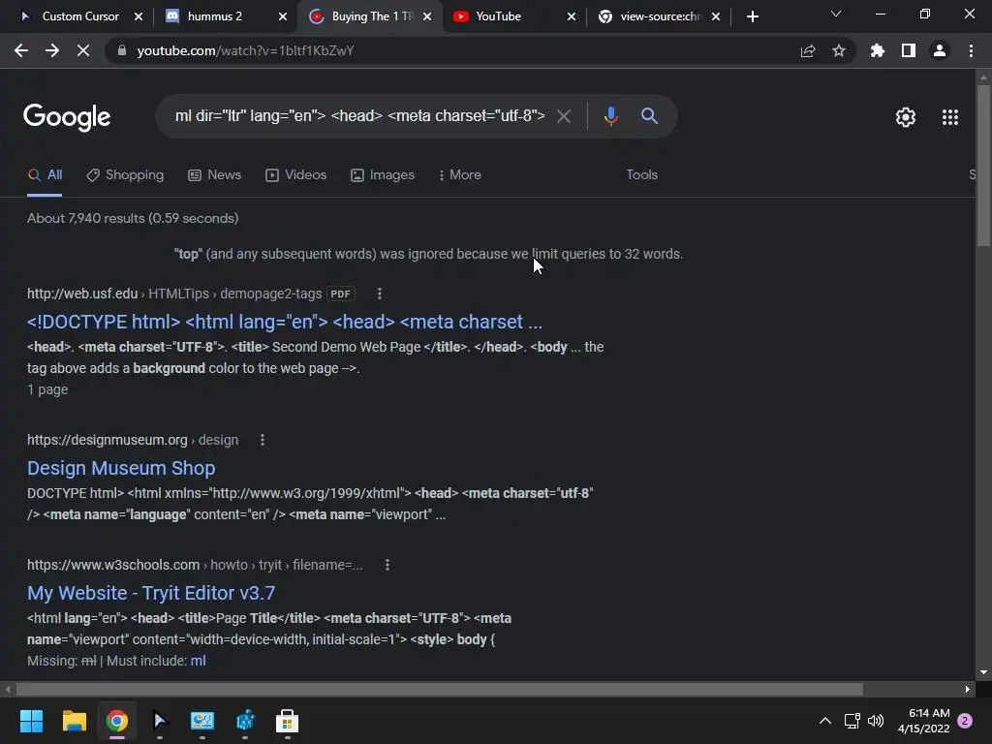Viewport: 992px width, 744px height.
Task: Open Chrome's three-dot menu
Action: [x=971, y=50]
